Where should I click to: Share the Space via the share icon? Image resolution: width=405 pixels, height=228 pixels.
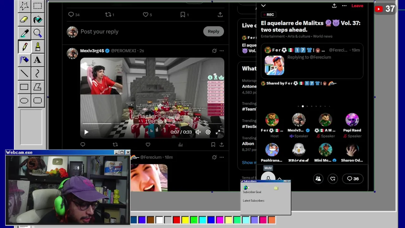pos(334,6)
